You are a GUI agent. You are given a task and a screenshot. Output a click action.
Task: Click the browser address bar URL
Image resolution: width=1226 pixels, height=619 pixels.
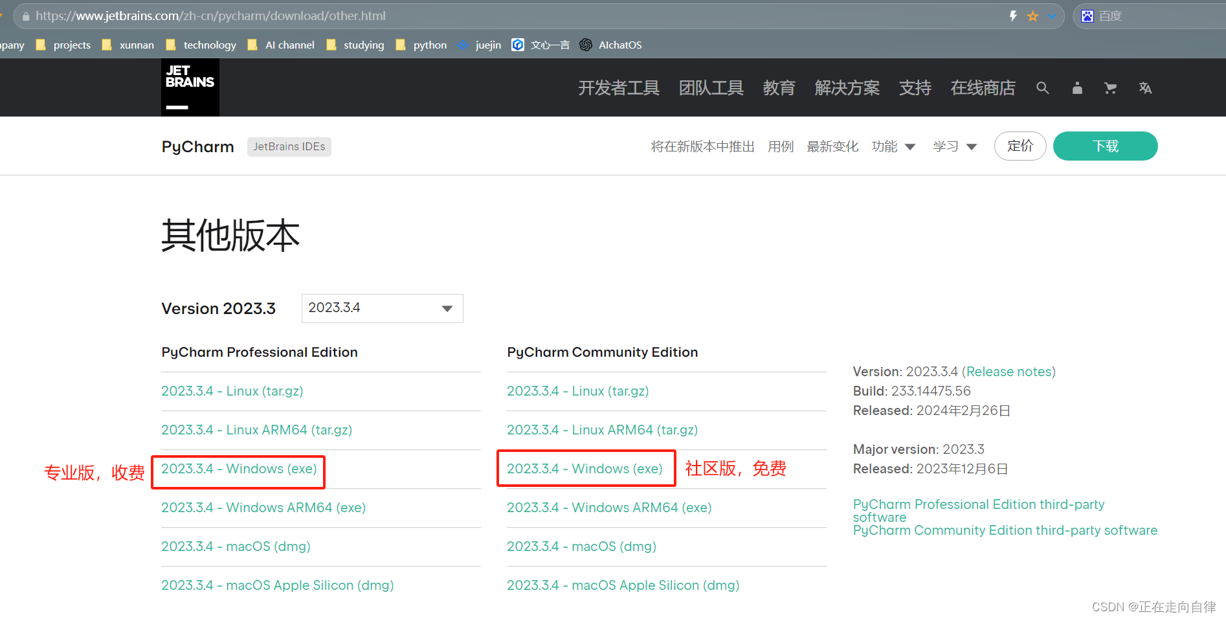[x=210, y=16]
